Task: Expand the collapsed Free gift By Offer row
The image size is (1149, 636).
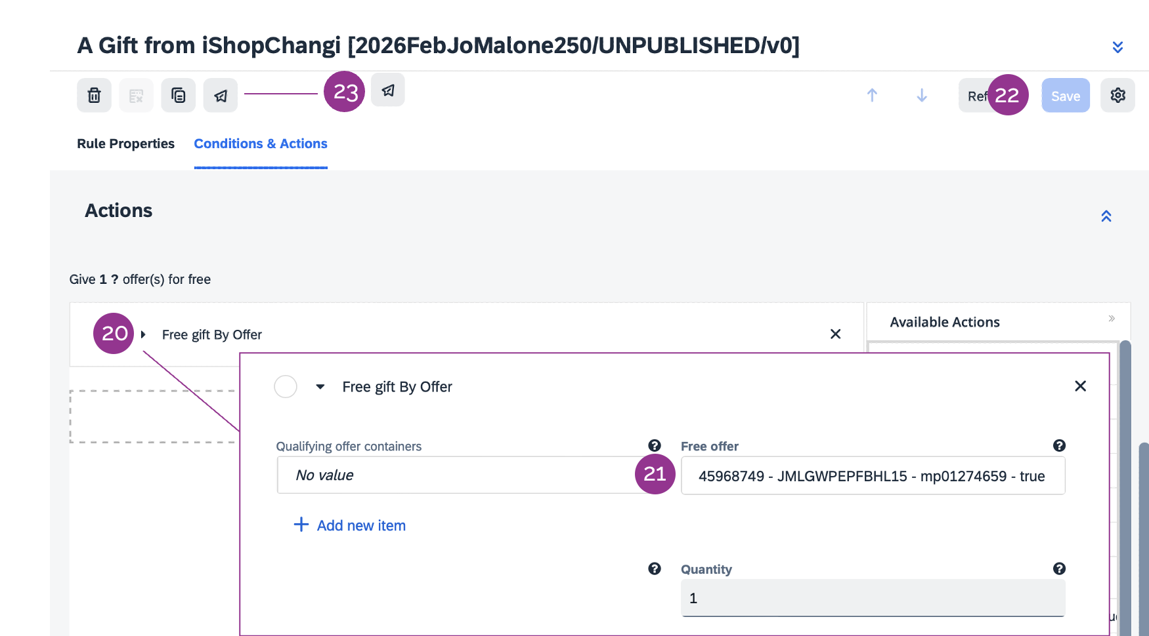Action: (143, 334)
